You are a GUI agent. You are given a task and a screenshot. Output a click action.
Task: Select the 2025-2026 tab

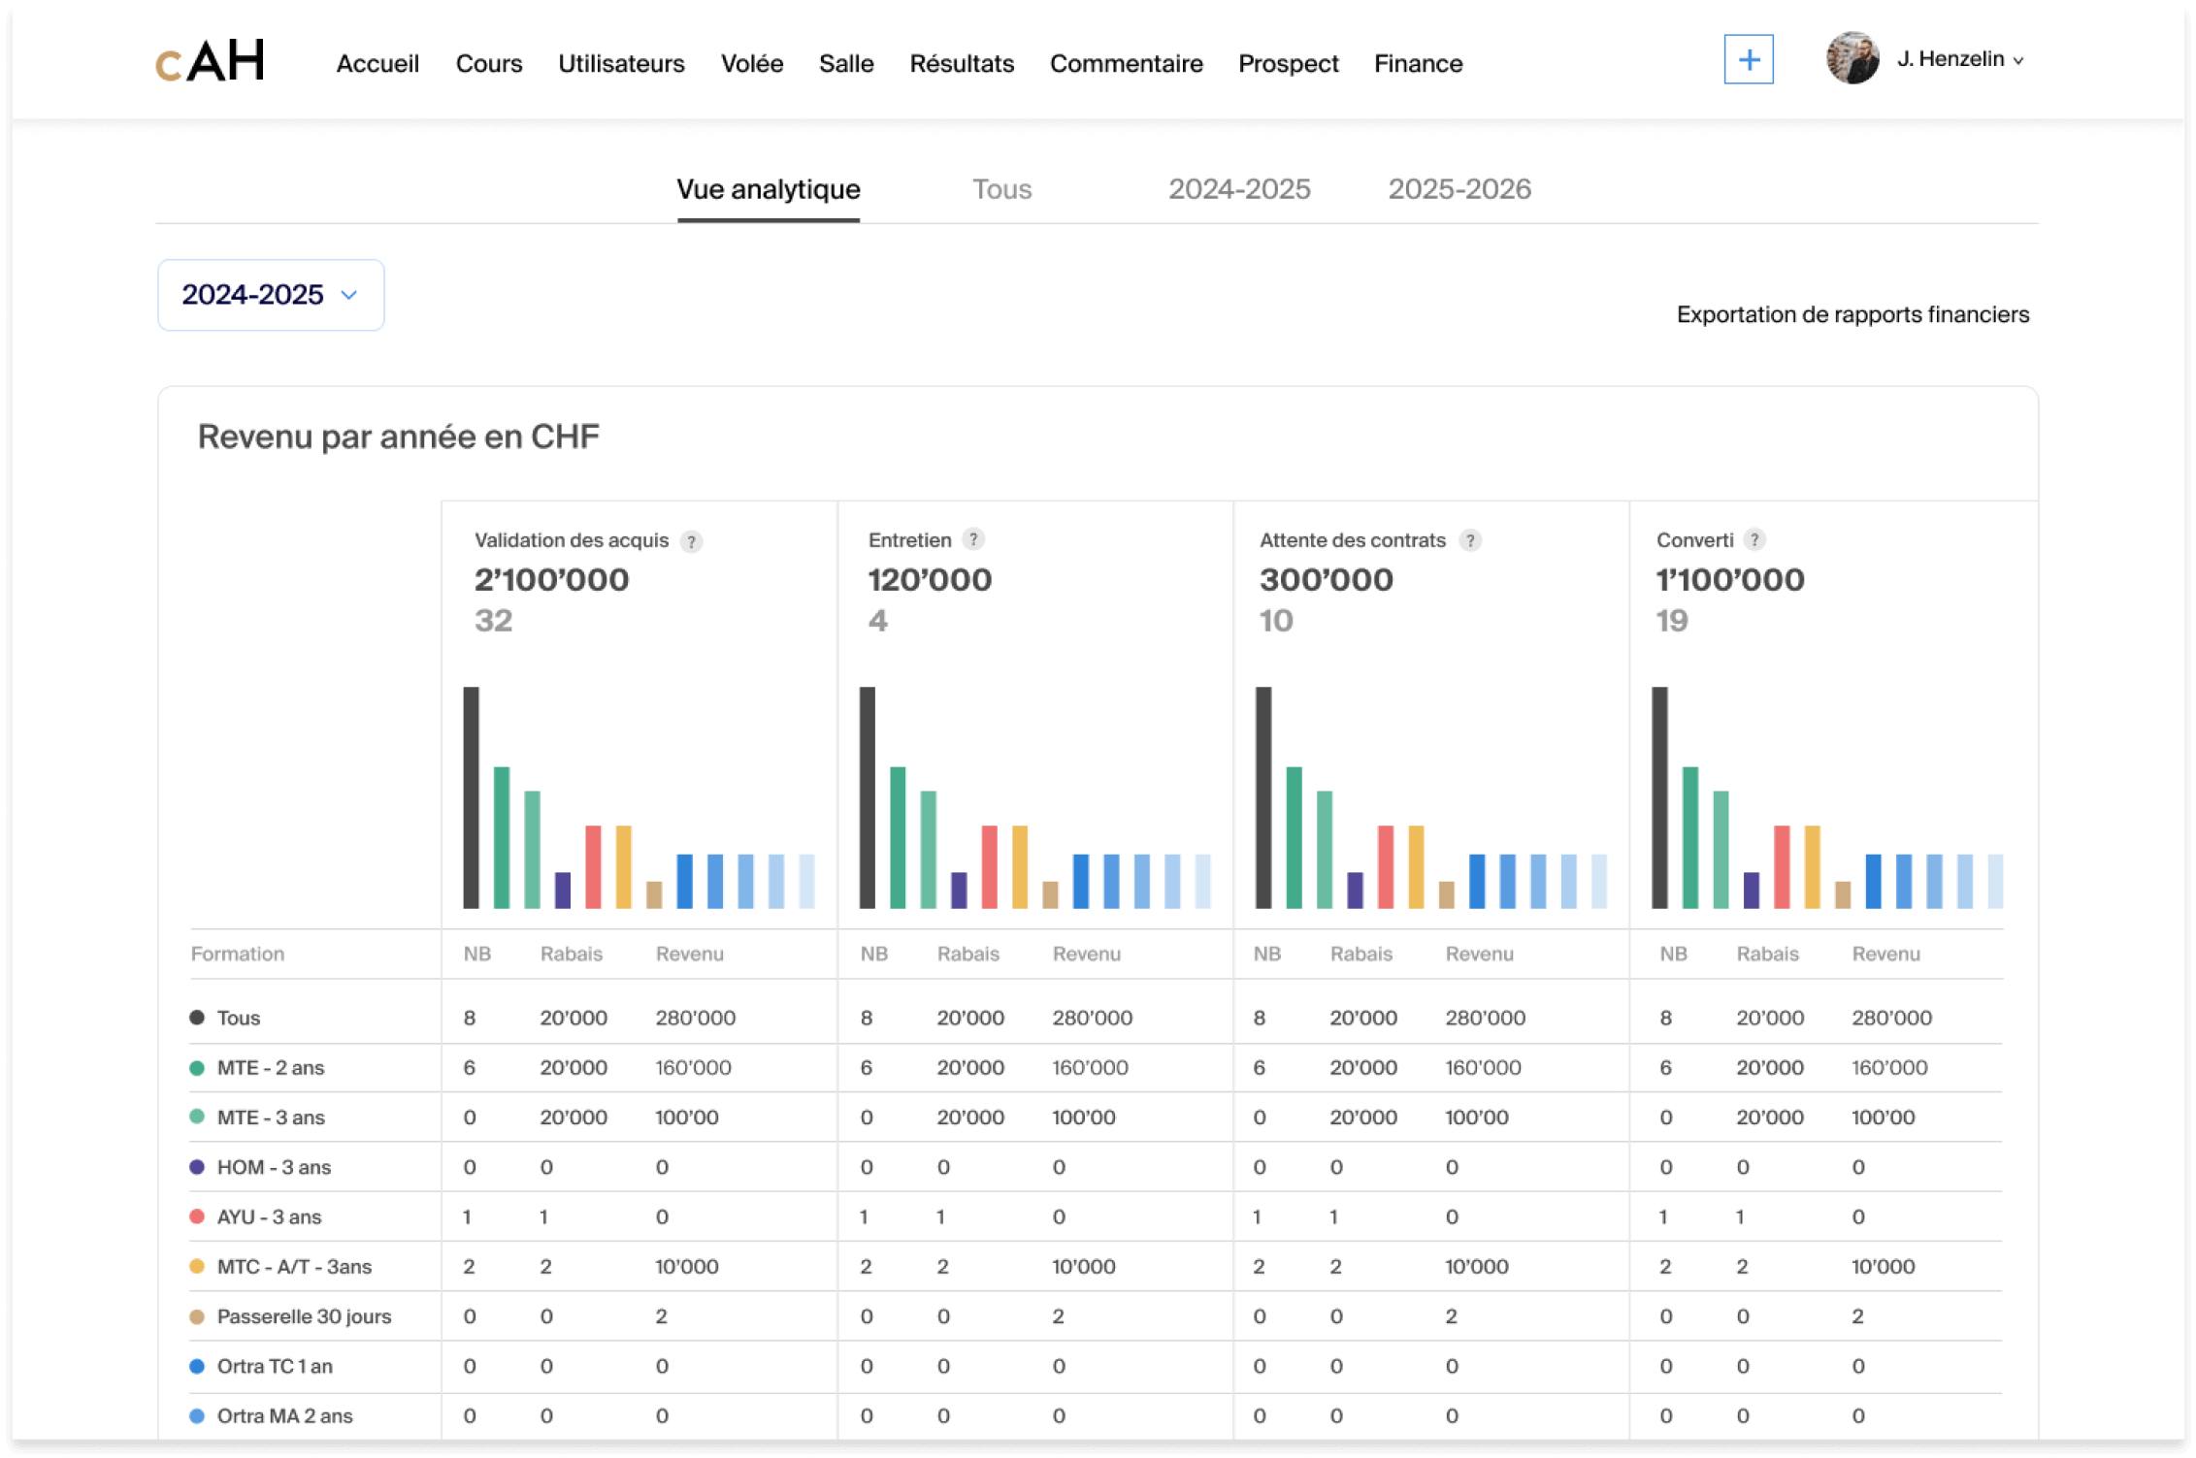click(1459, 189)
